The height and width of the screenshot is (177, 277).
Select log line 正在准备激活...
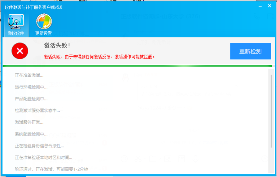pyautogui.click(x=29, y=76)
